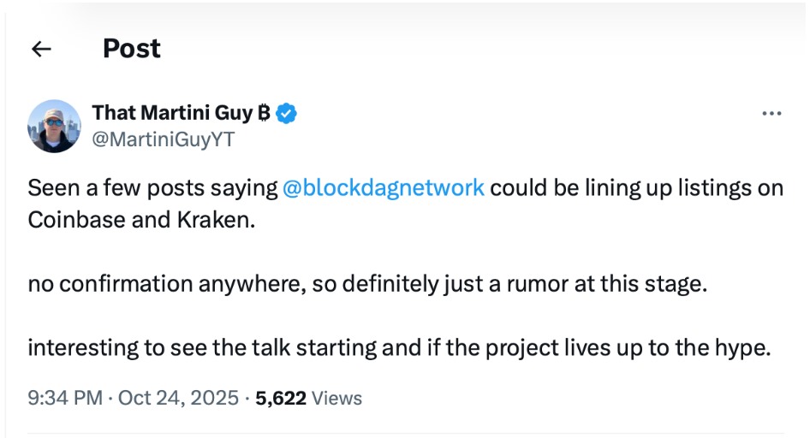
Task: Click the 5,622 view count number
Action: pos(280,398)
